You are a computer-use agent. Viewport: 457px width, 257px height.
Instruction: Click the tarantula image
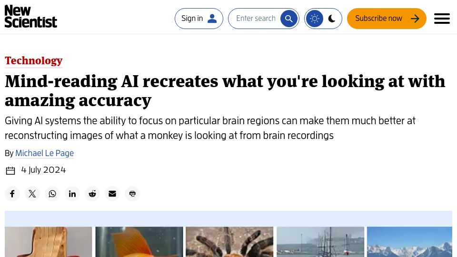point(229,242)
